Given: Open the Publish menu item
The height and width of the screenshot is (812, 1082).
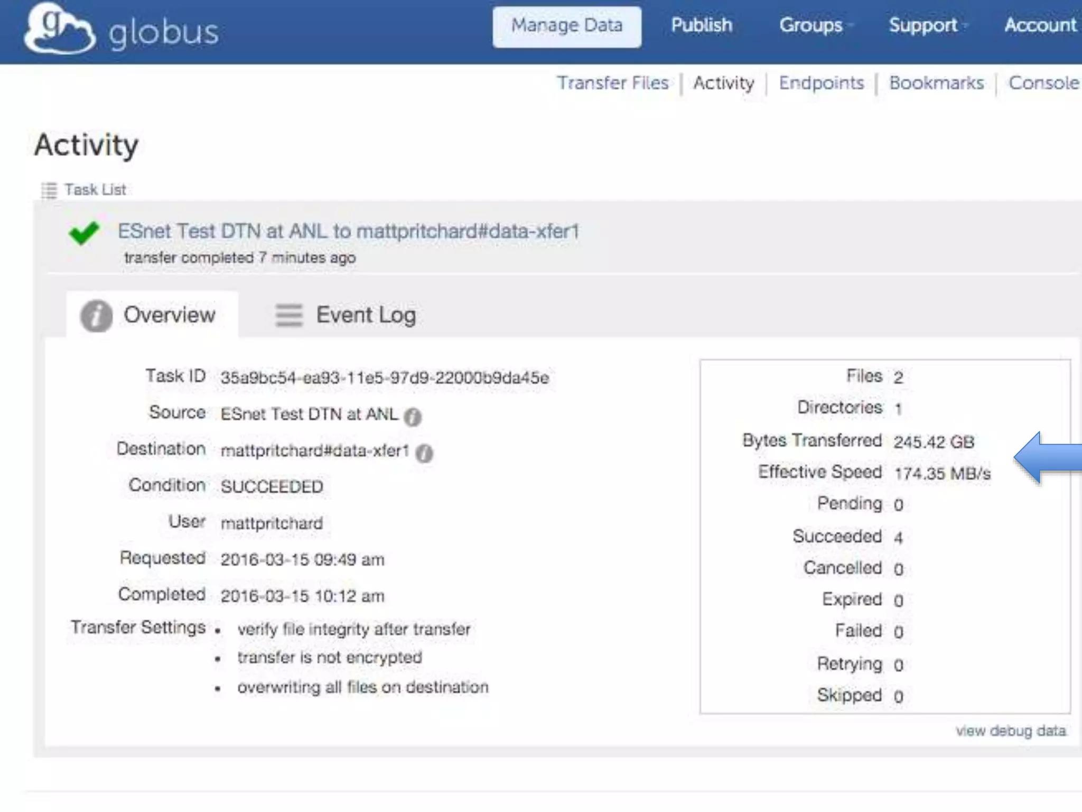Looking at the screenshot, I should tap(702, 25).
